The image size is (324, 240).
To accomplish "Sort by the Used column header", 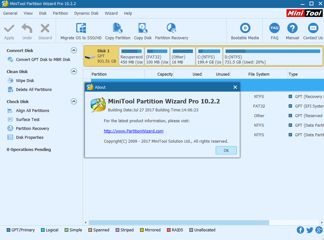I will click(x=188, y=74).
